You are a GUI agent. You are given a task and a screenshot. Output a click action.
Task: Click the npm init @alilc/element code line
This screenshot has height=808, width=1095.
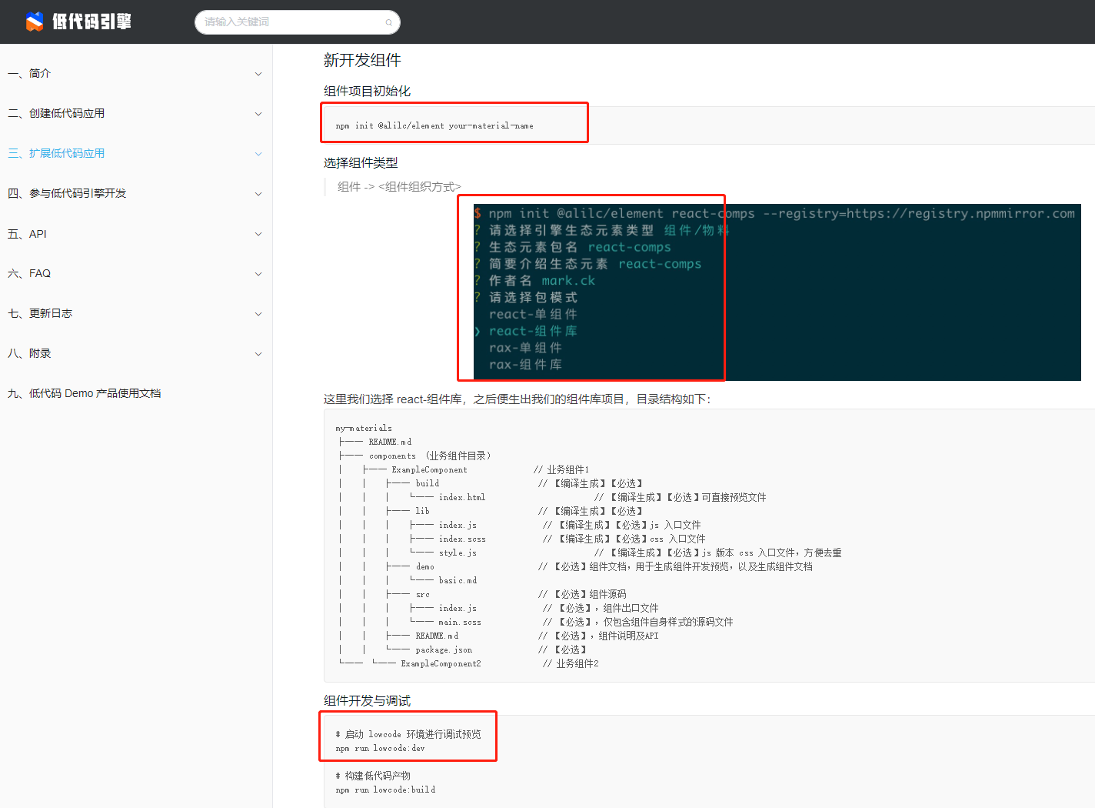434,125
